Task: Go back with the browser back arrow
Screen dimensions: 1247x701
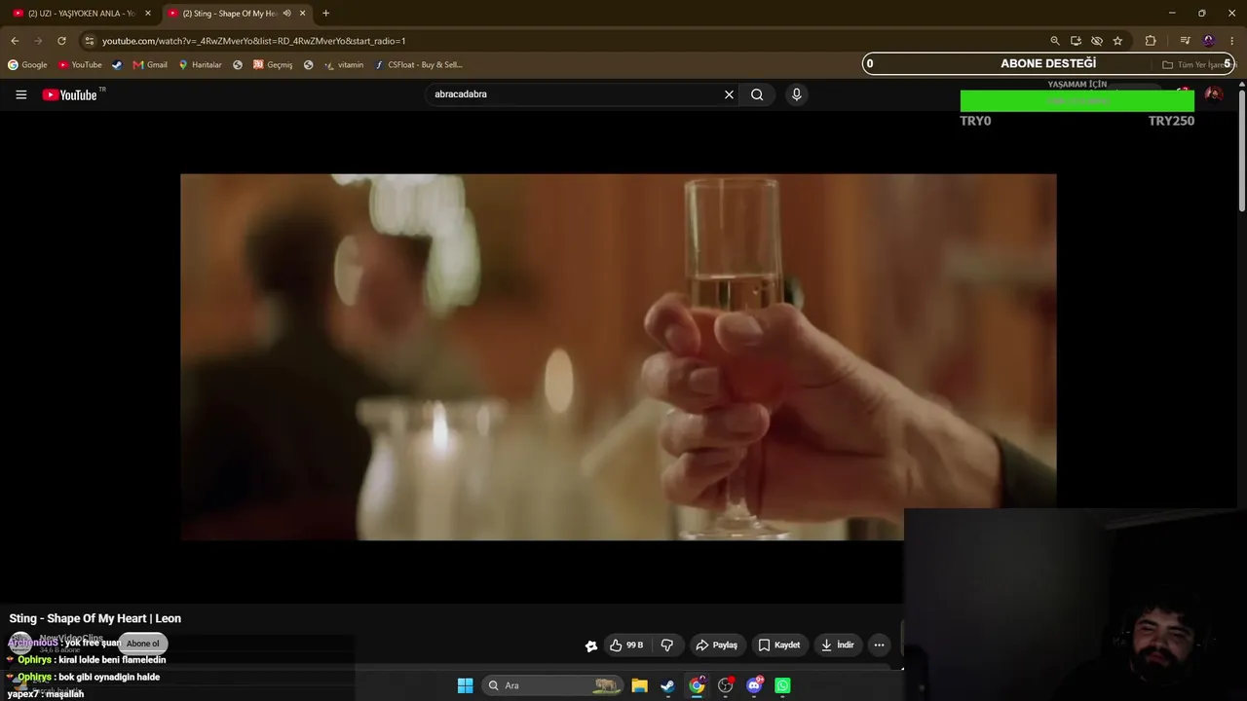Action: click(15, 41)
